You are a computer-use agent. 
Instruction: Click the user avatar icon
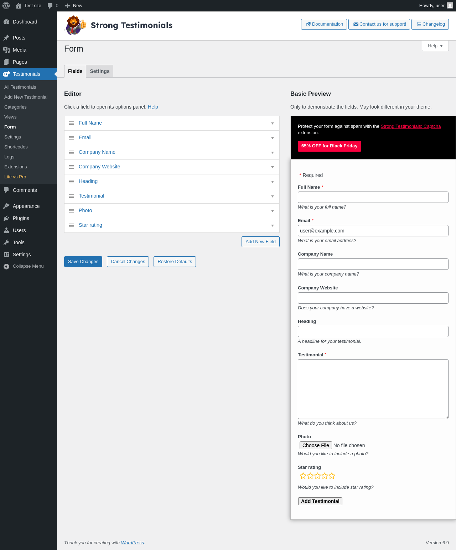[x=450, y=6]
